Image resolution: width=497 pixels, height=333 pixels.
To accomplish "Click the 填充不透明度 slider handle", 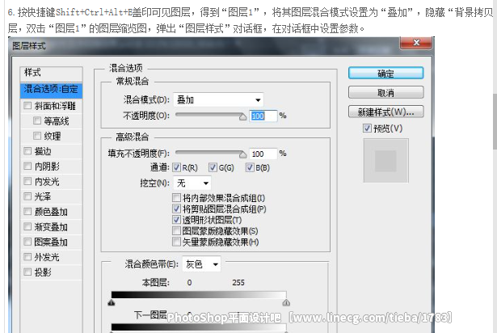I will [242, 154].
